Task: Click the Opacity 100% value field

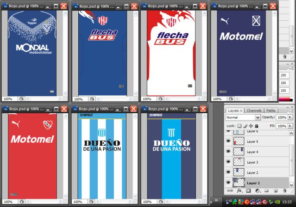Action: (282, 117)
